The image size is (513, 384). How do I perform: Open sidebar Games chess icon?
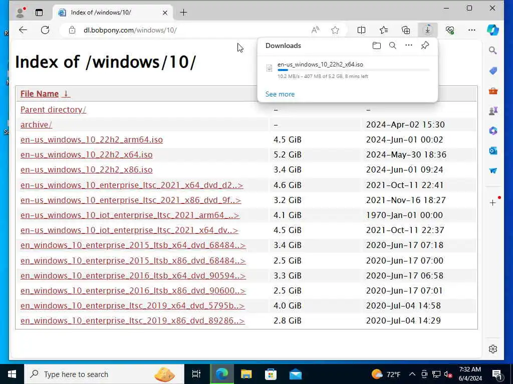[x=493, y=110]
